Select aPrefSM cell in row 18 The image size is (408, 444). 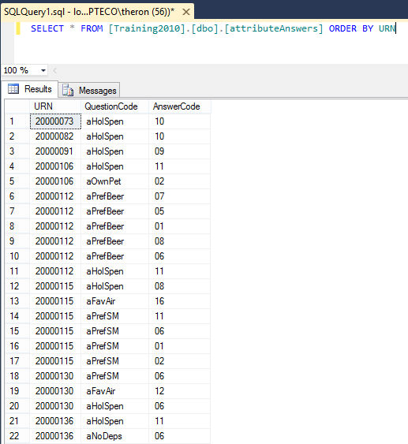tap(114, 376)
